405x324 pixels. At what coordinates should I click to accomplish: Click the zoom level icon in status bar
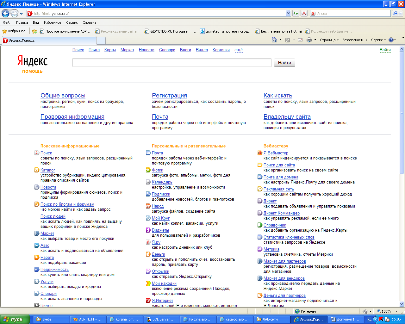(x=379, y=311)
